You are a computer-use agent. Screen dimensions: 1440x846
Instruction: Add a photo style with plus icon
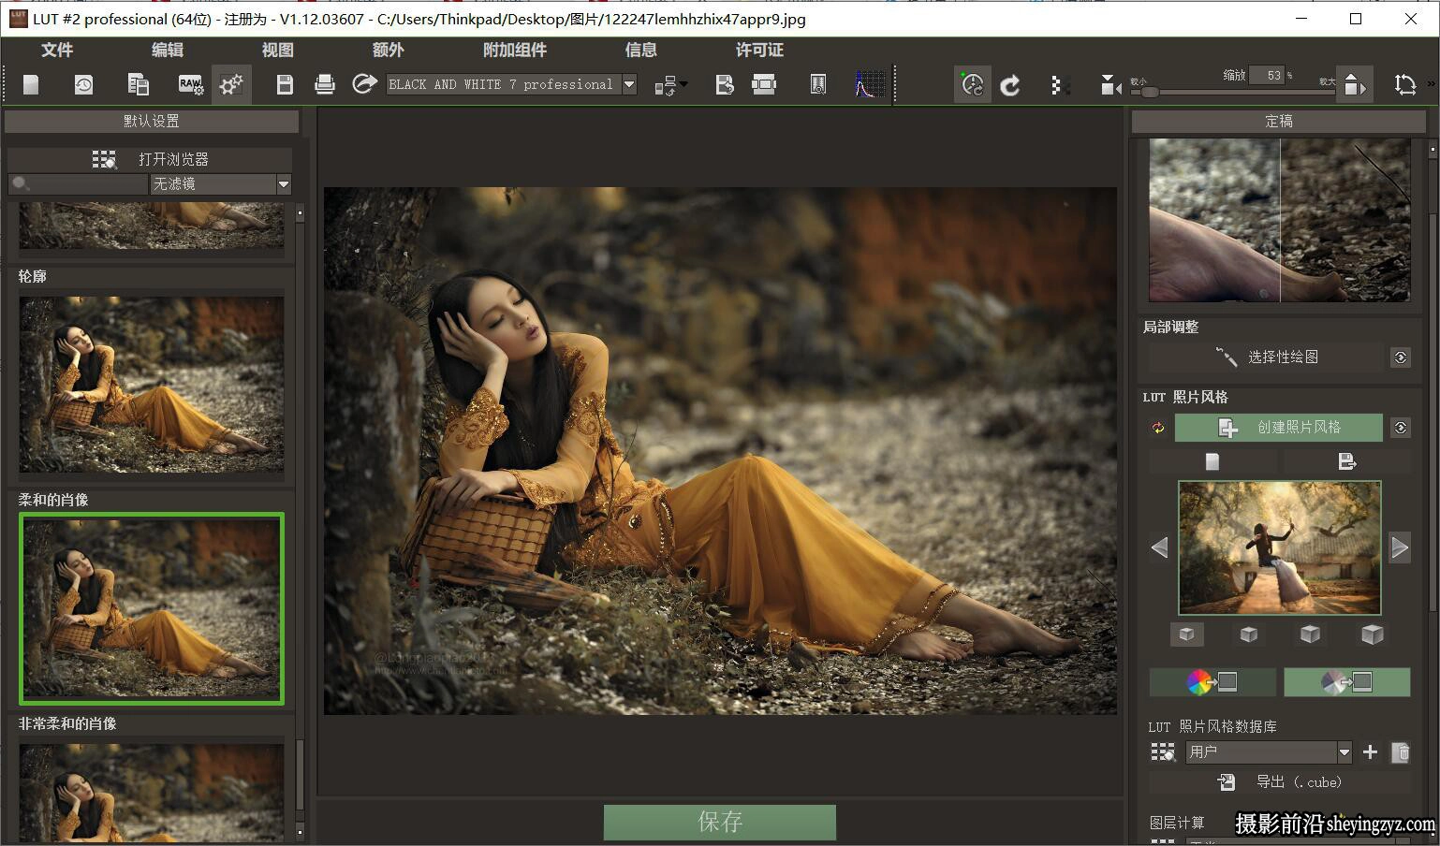point(1371,752)
